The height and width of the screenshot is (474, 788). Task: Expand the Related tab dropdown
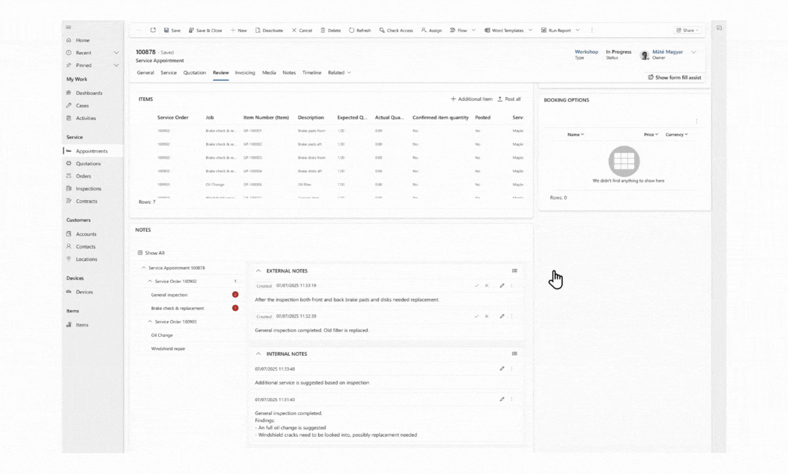click(x=339, y=73)
